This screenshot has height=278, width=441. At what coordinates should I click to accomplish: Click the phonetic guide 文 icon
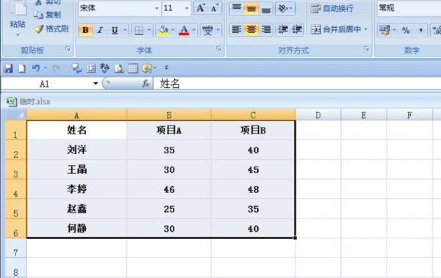[x=207, y=30]
